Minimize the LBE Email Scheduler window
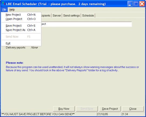 tap(130, 4)
